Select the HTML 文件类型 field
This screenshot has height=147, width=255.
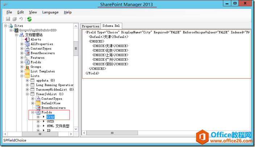(x=58, y=126)
